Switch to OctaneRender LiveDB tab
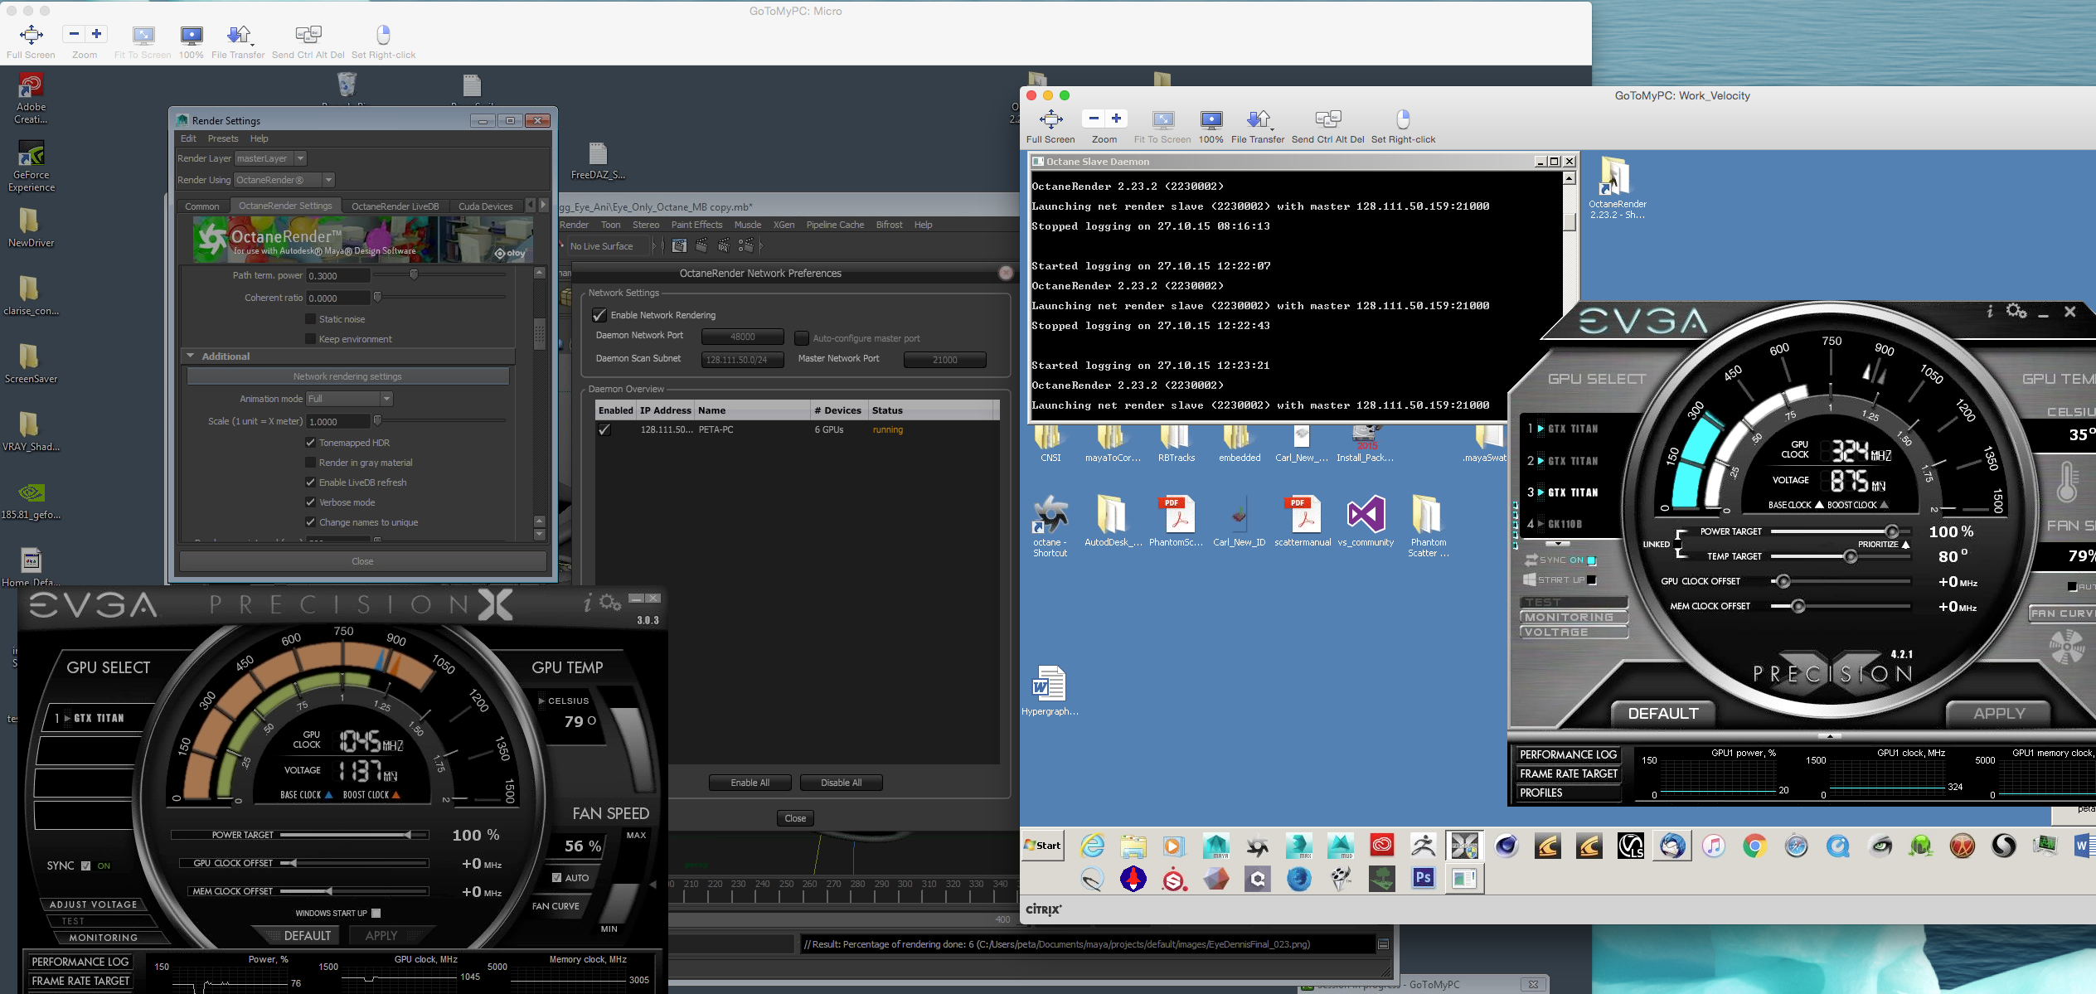 pyautogui.click(x=395, y=206)
